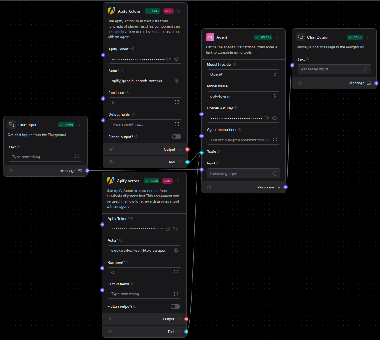Viewport: 380px width, 340px height.
Task: Show Output preview with eye icon on TikTok scraper
Action: pos(110,319)
